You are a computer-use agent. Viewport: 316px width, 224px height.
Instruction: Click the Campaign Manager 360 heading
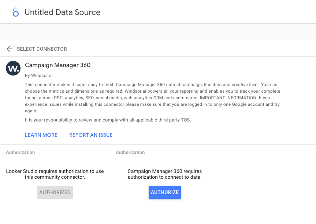[57, 65]
